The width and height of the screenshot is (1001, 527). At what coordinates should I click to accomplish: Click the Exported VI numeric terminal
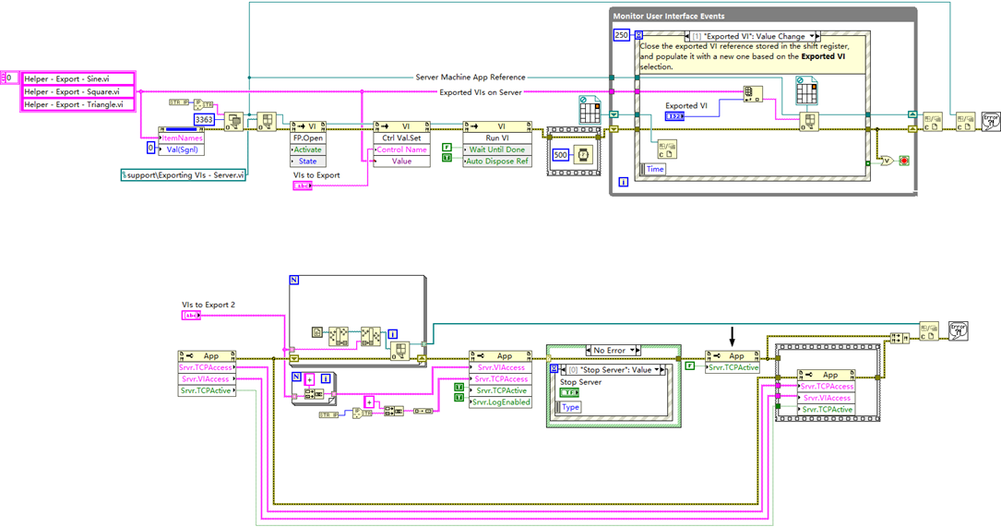point(674,116)
